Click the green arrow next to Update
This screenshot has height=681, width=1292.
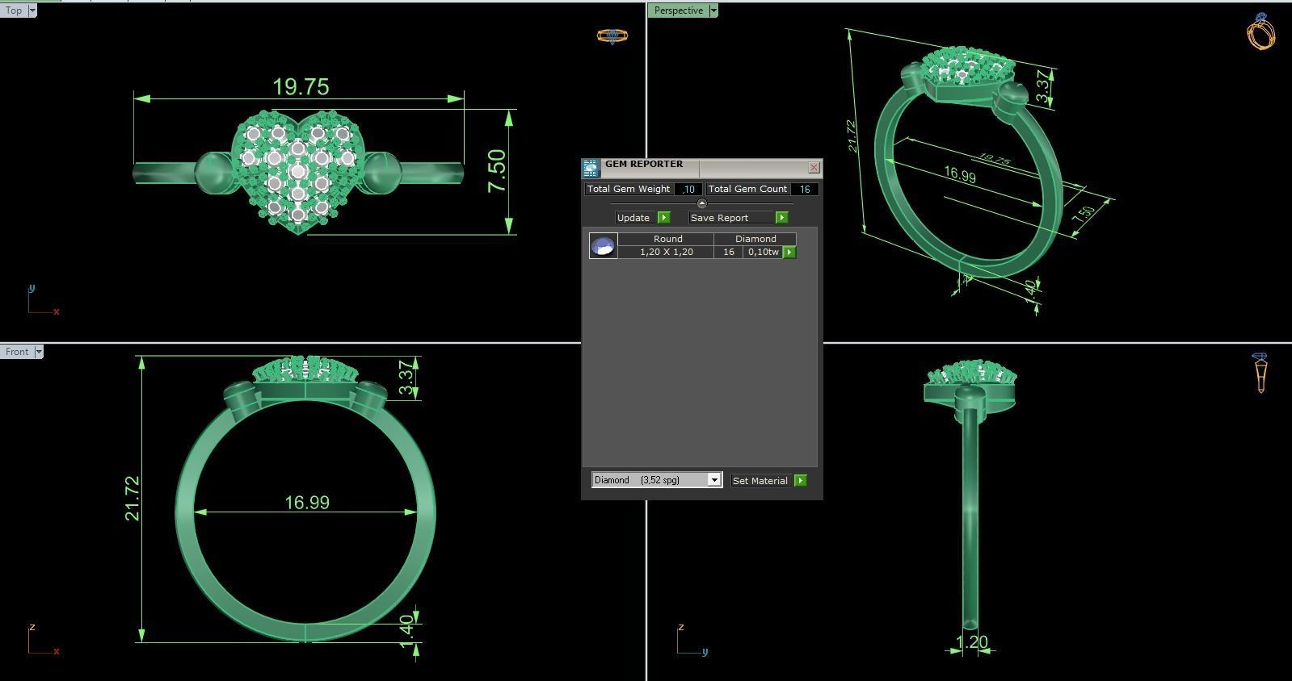click(664, 218)
